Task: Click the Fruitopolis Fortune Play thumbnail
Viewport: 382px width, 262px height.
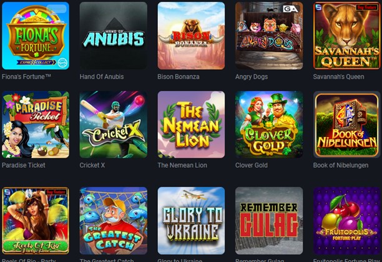Action: tap(347, 221)
